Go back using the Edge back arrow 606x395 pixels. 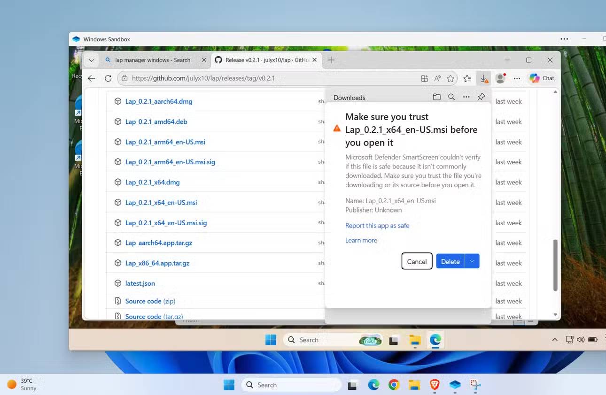92,78
